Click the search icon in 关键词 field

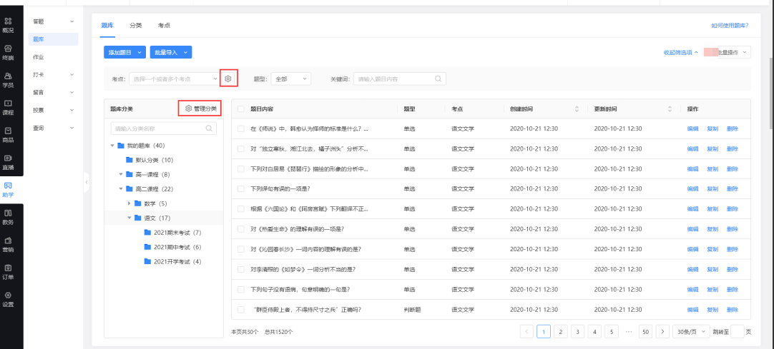click(x=438, y=79)
